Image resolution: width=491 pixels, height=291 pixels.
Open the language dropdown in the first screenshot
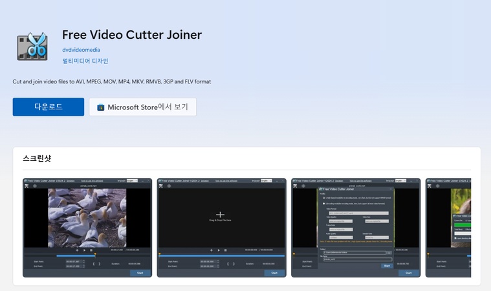point(132,181)
